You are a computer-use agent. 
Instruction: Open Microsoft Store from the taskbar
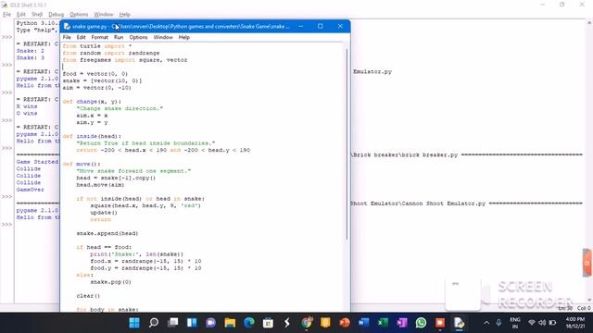268,323
